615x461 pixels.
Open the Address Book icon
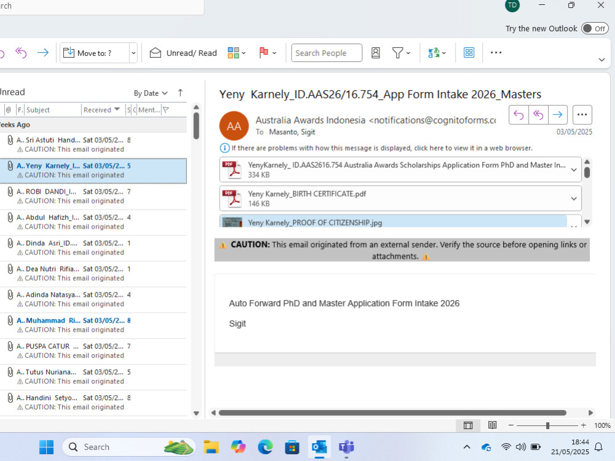375,52
